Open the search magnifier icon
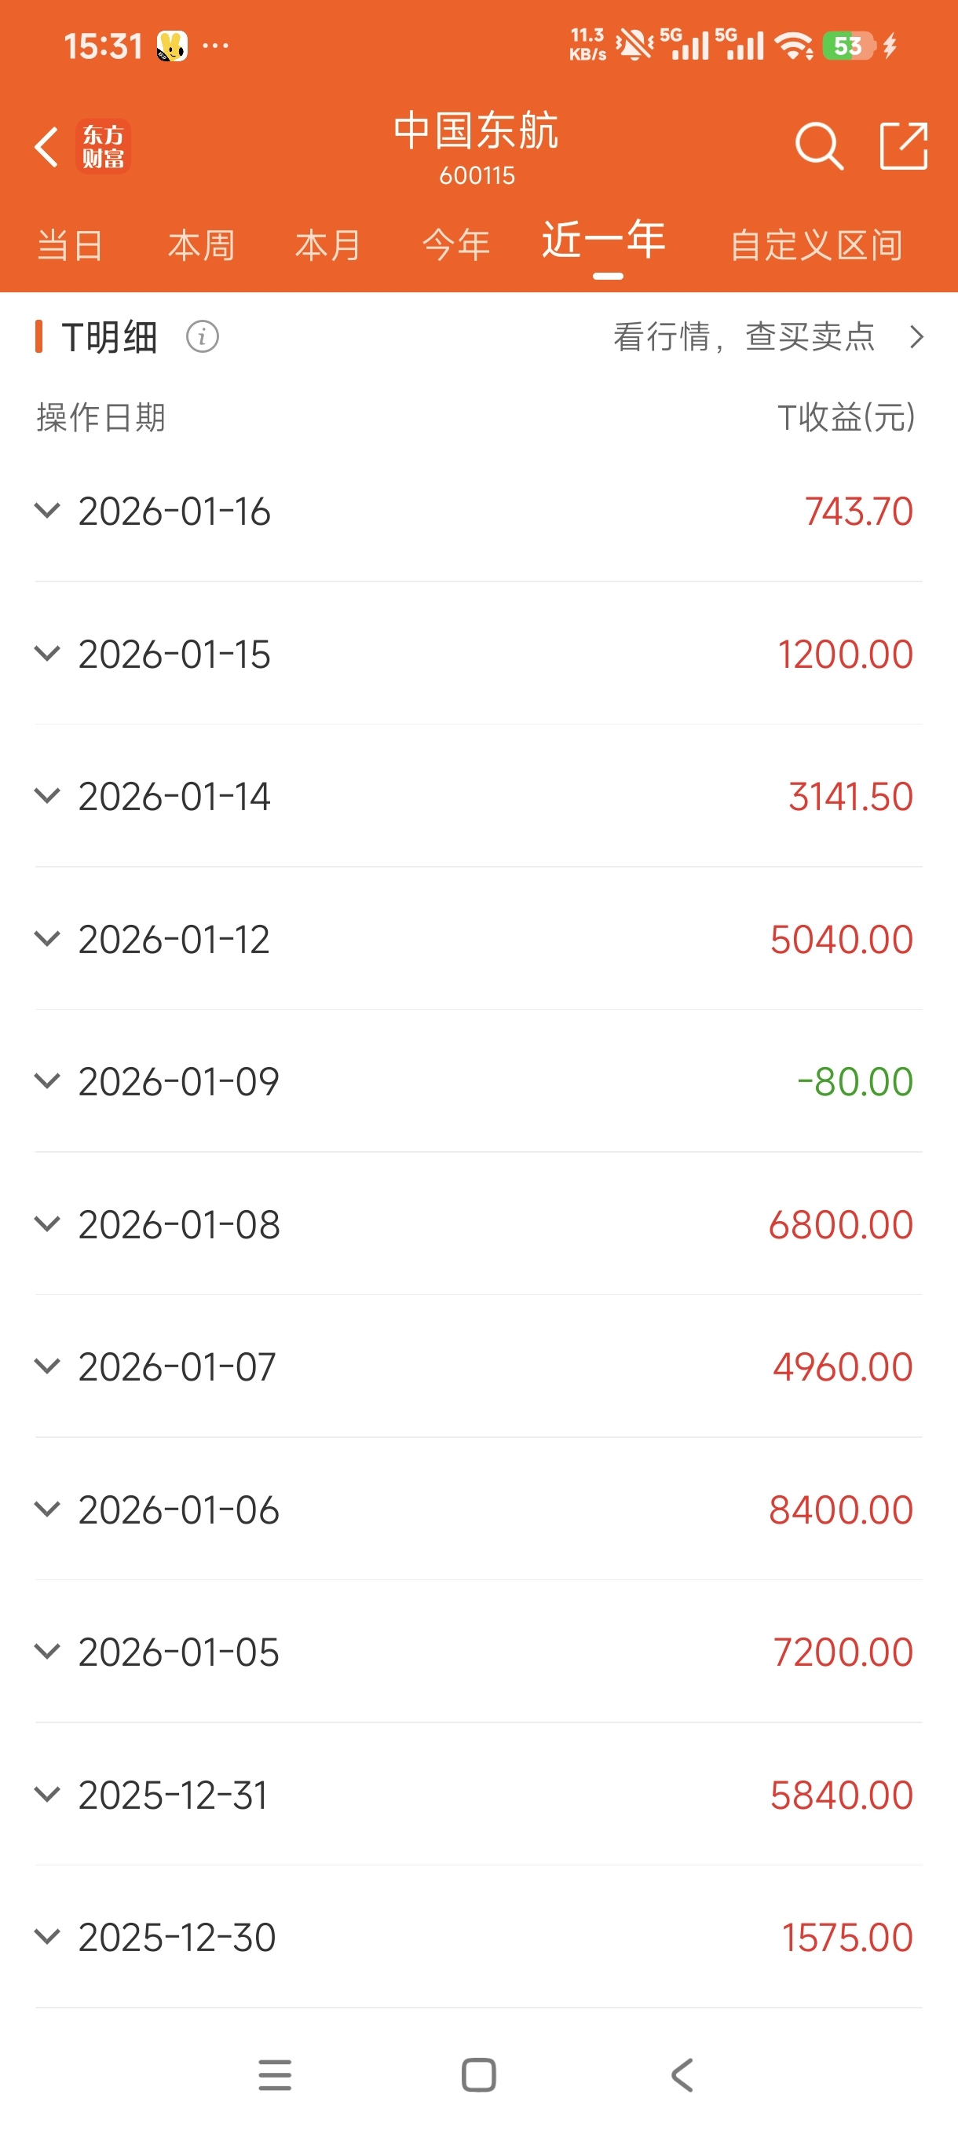958x2131 pixels. click(x=817, y=146)
